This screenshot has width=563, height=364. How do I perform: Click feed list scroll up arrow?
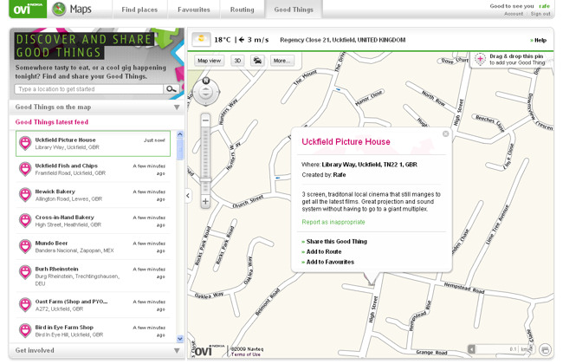(180, 134)
